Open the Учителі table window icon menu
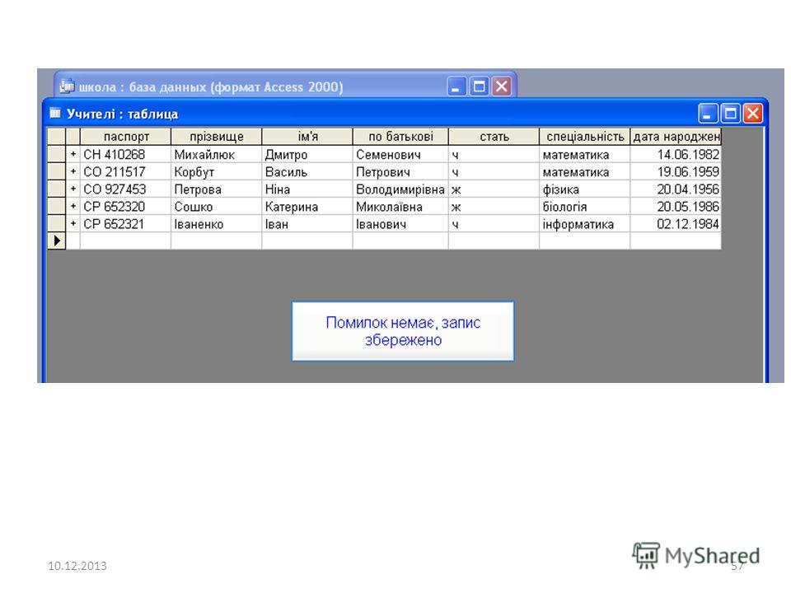791x593 pixels. pos(55,114)
